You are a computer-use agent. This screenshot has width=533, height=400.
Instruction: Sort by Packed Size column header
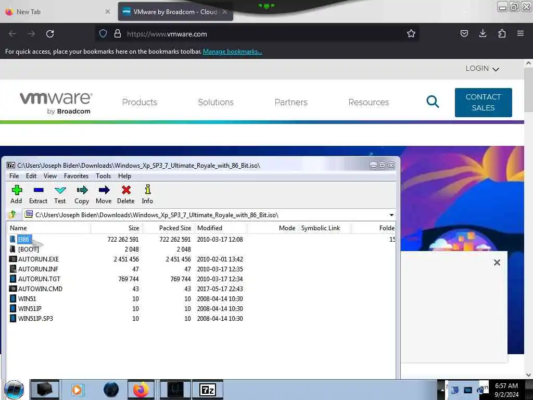[x=169, y=228]
